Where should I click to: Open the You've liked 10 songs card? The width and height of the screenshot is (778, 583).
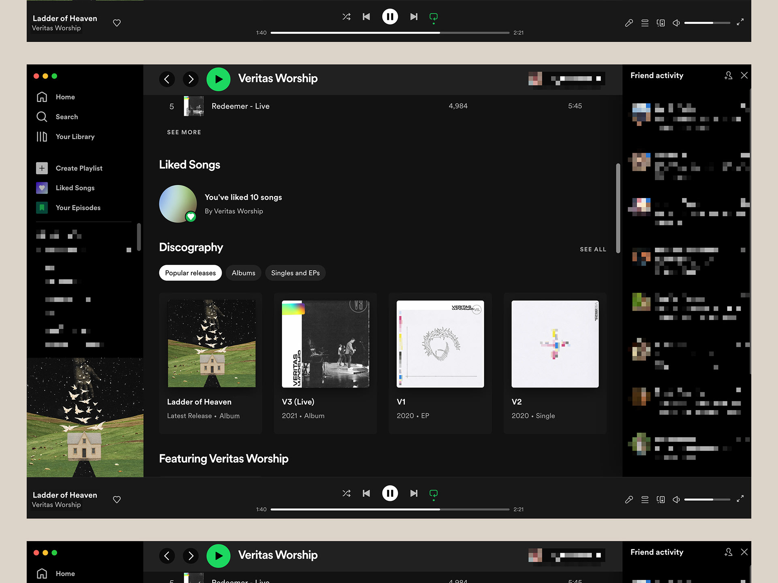click(x=221, y=204)
